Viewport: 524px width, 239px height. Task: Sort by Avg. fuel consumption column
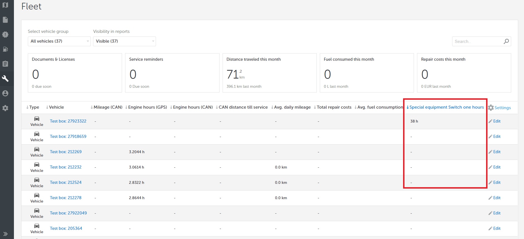379,107
